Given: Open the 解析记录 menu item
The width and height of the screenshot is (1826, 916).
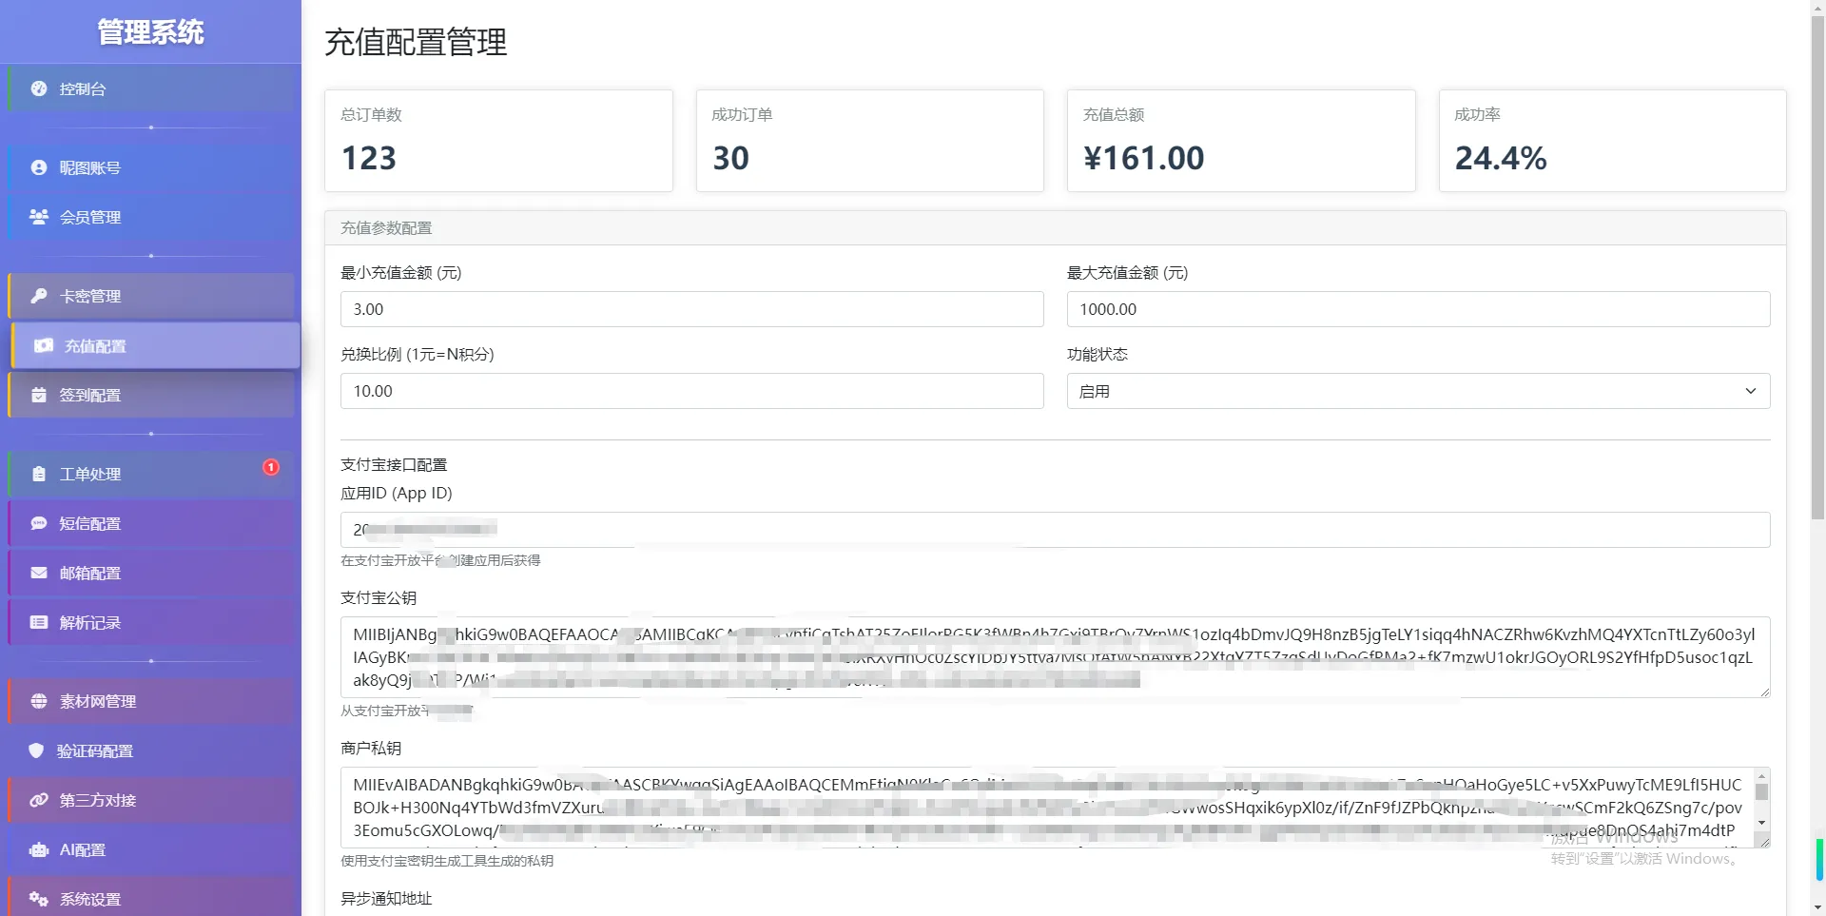Looking at the screenshot, I should [x=90, y=622].
